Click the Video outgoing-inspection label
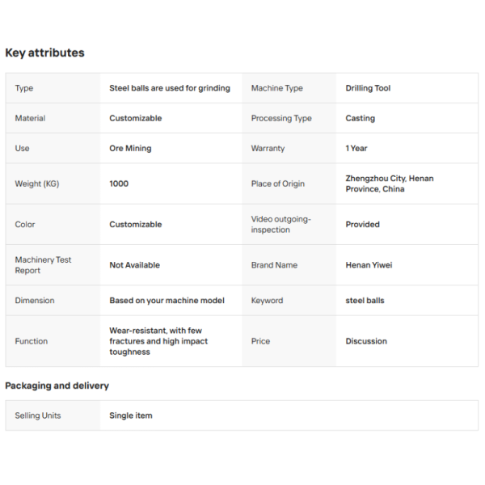 (x=280, y=224)
